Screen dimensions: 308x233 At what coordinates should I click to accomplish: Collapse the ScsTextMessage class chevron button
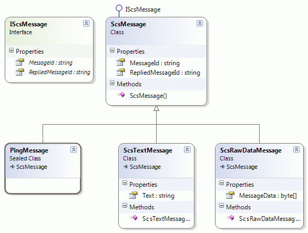click(187, 149)
